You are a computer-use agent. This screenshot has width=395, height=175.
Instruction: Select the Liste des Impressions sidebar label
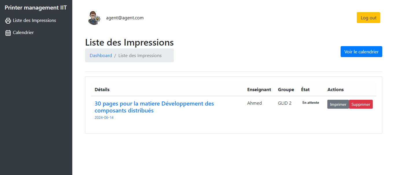click(34, 20)
